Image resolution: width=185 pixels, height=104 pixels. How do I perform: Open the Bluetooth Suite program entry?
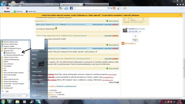[11, 53]
